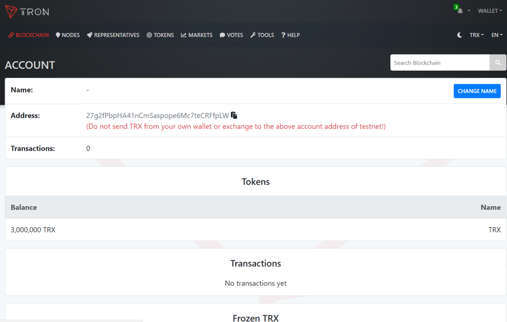Open the REPRESENTATIVES menu item
This screenshot has width=507, height=322.
[113, 35]
